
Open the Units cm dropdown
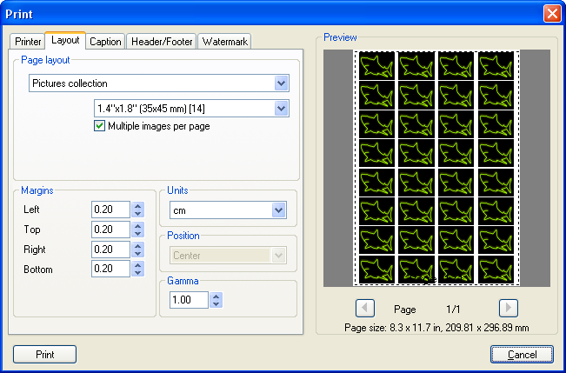point(278,210)
